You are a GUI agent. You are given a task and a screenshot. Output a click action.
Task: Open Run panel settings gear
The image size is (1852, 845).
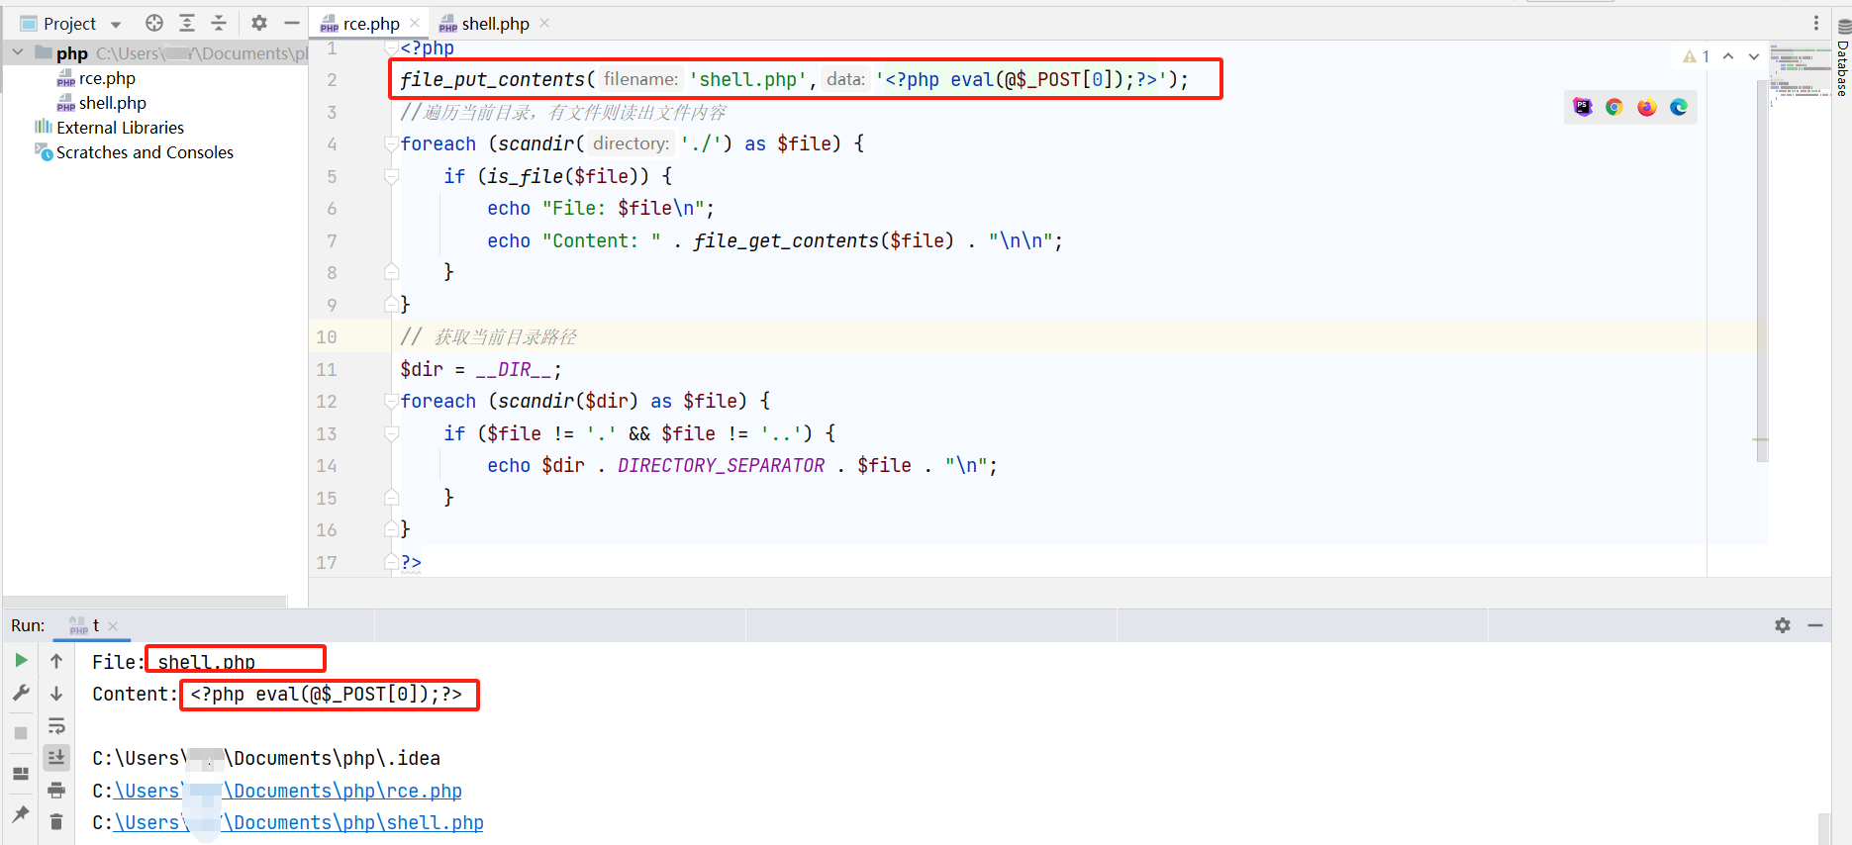click(x=1783, y=625)
